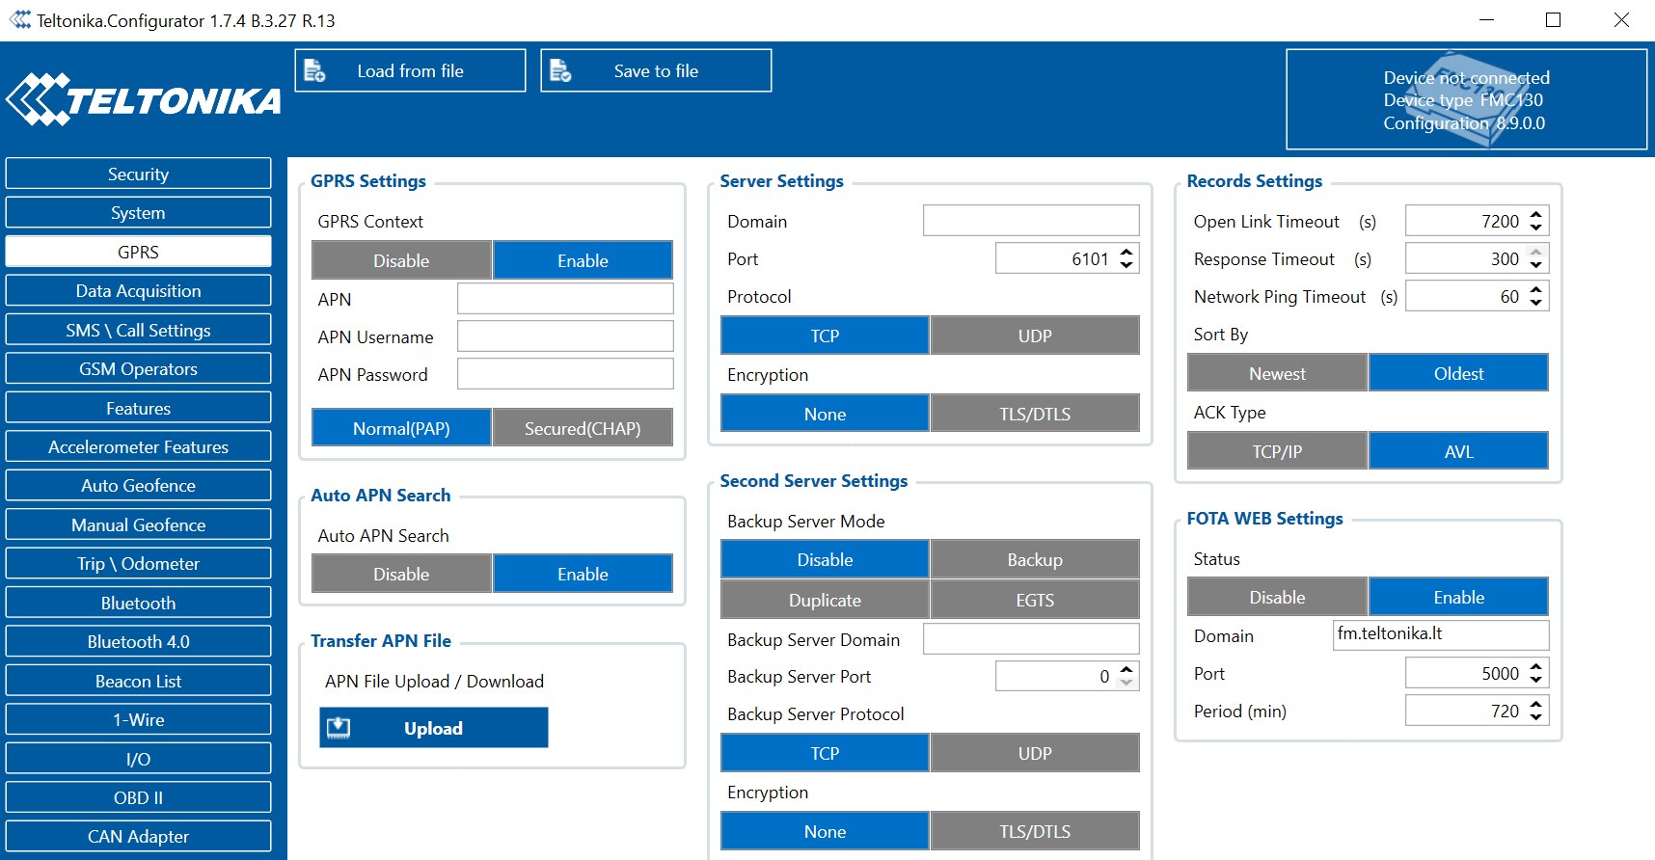Open Accelerometer Features
Image resolution: width=1655 pixels, height=860 pixels.
click(138, 446)
